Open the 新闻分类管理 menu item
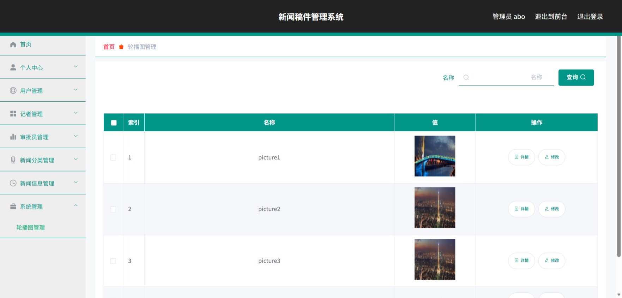 click(x=43, y=160)
